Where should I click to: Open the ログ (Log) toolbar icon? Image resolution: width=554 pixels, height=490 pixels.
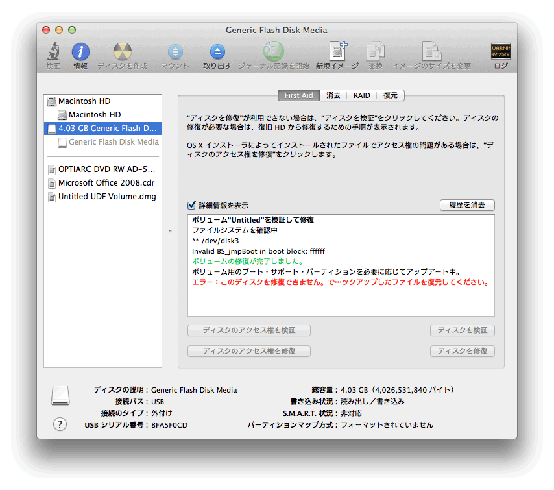pos(501,52)
